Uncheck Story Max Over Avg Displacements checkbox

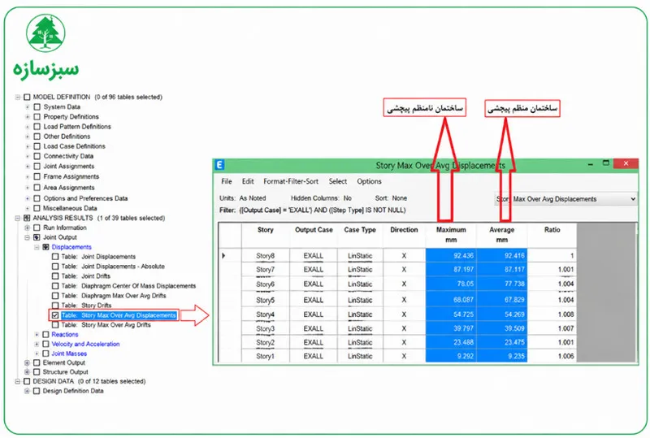tap(55, 315)
